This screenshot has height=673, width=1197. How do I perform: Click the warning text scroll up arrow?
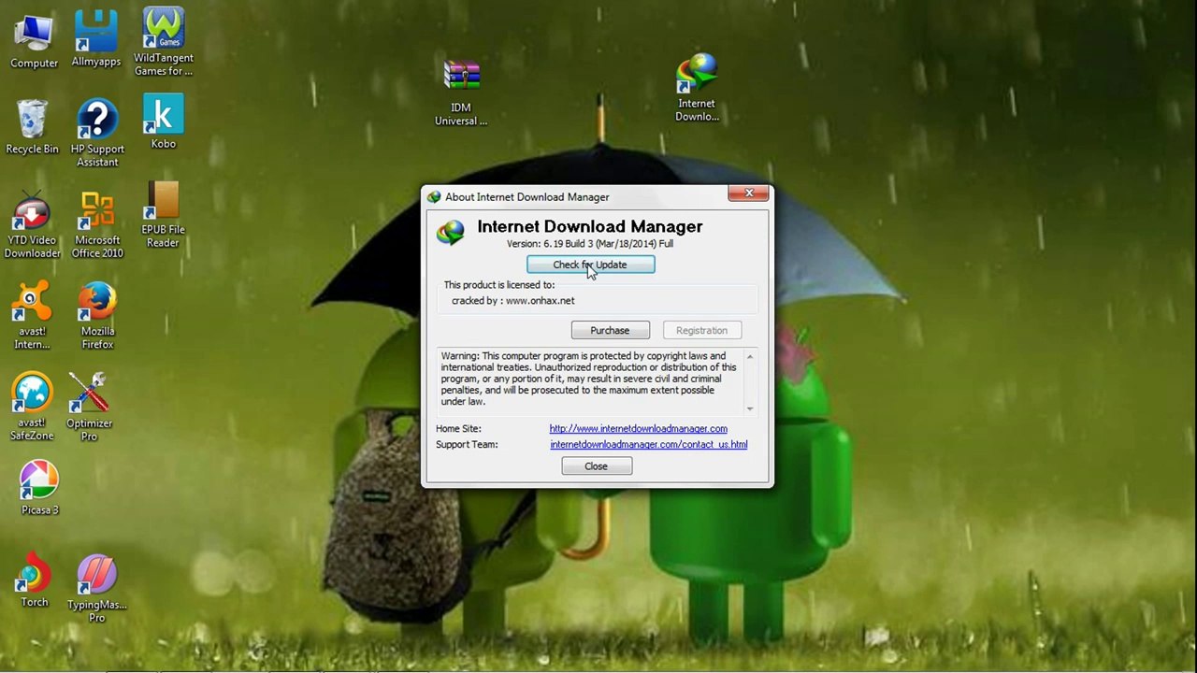tap(750, 356)
